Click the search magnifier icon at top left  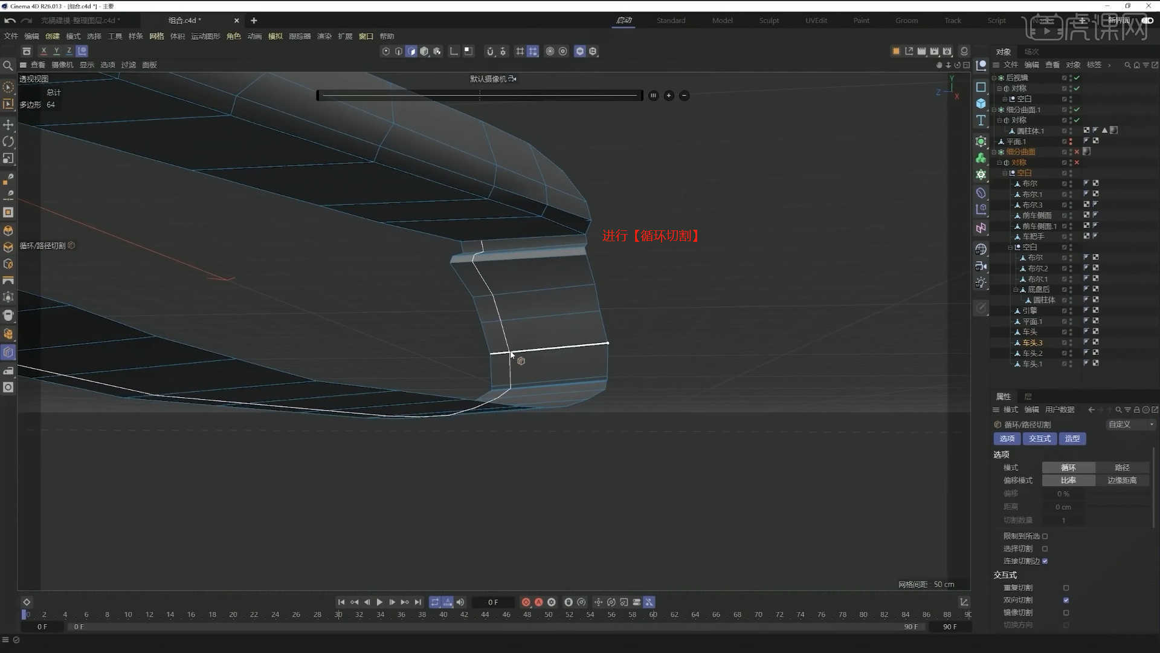click(8, 65)
